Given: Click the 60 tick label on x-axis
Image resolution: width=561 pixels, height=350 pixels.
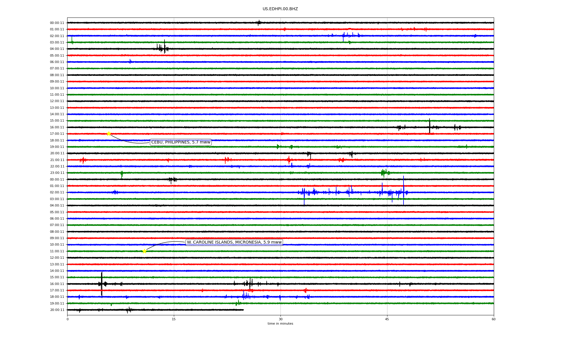Looking at the screenshot, I should click(493, 319).
